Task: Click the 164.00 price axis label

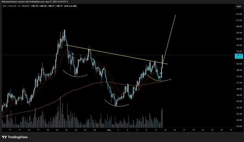Action: (239, 95)
